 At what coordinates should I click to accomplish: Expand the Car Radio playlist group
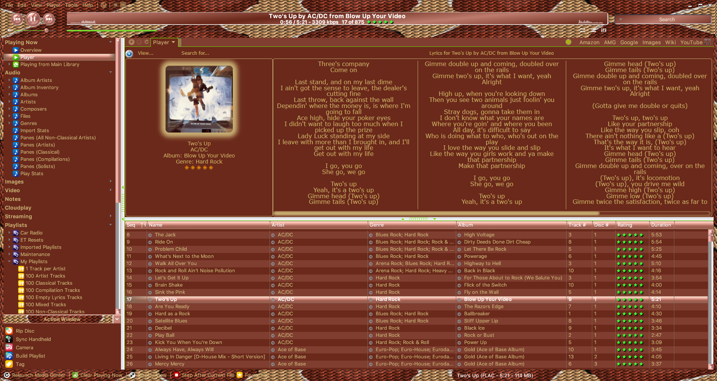coord(9,233)
